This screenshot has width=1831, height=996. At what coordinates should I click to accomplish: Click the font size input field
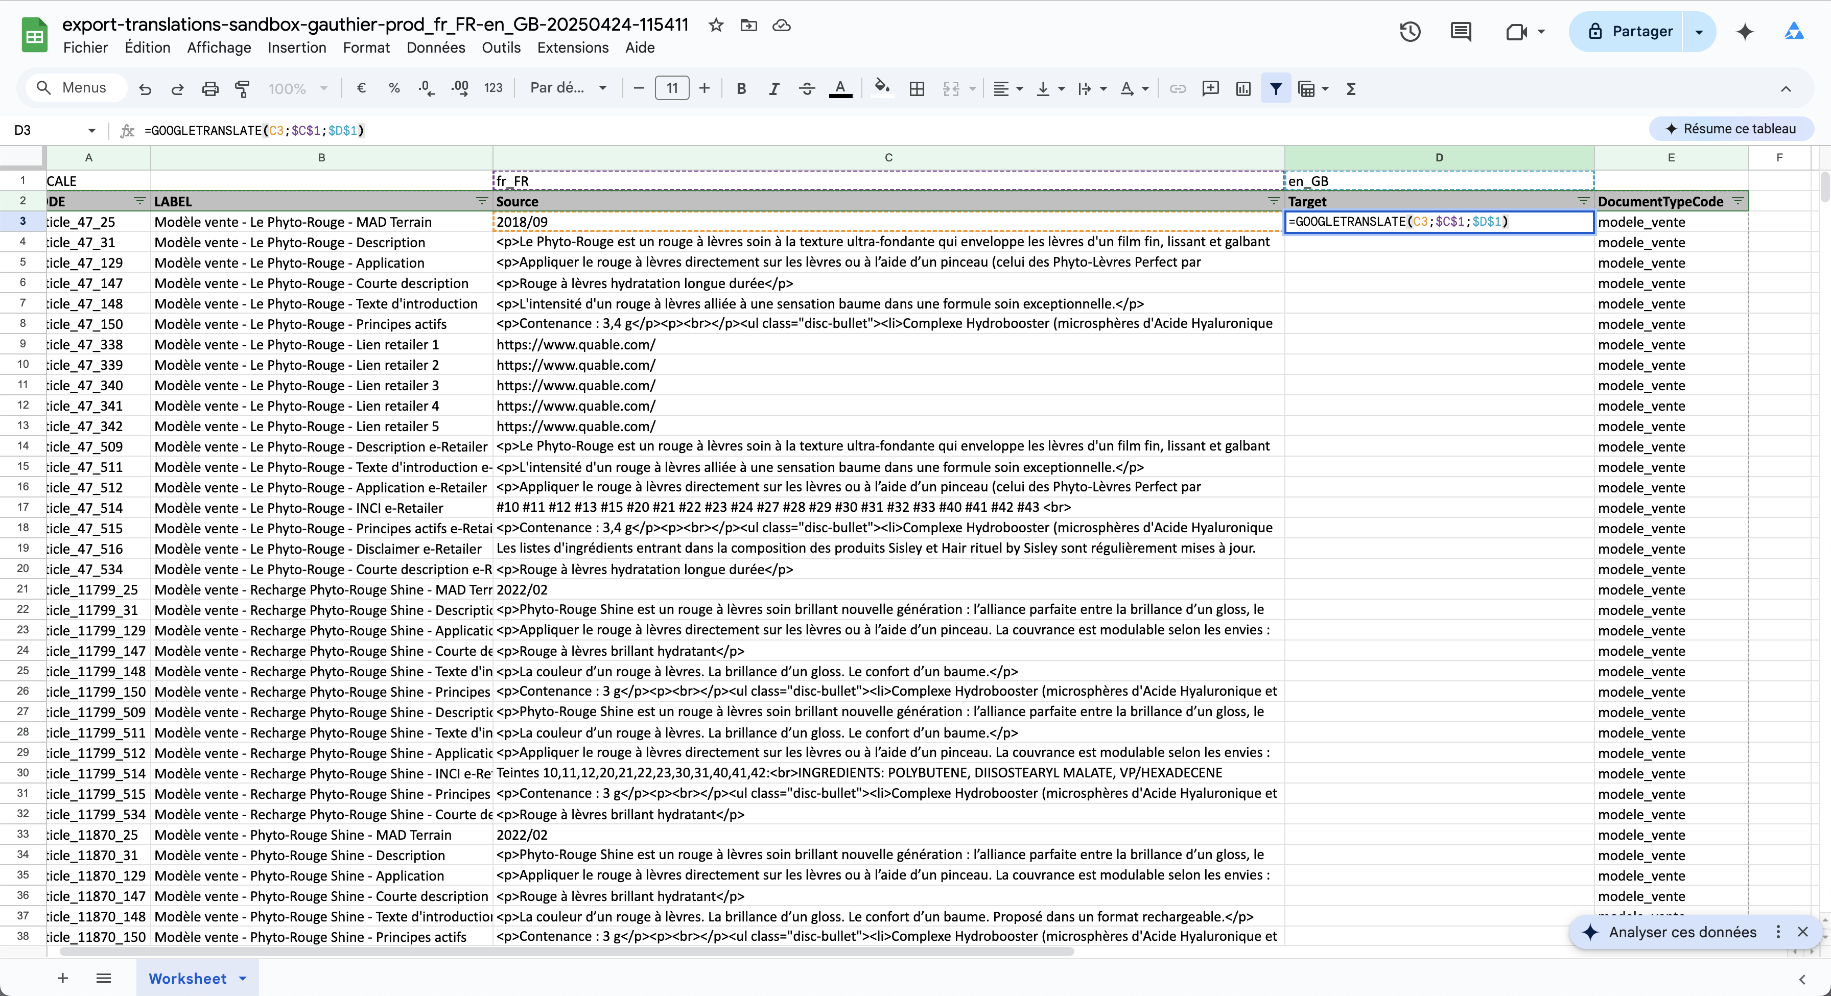[672, 88]
